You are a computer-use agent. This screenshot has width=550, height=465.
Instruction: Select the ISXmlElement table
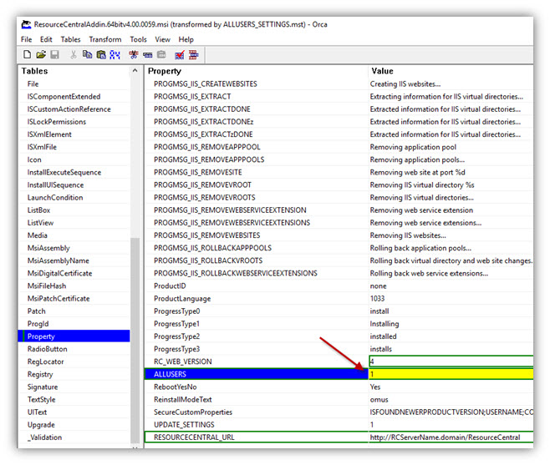tap(49, 134)
